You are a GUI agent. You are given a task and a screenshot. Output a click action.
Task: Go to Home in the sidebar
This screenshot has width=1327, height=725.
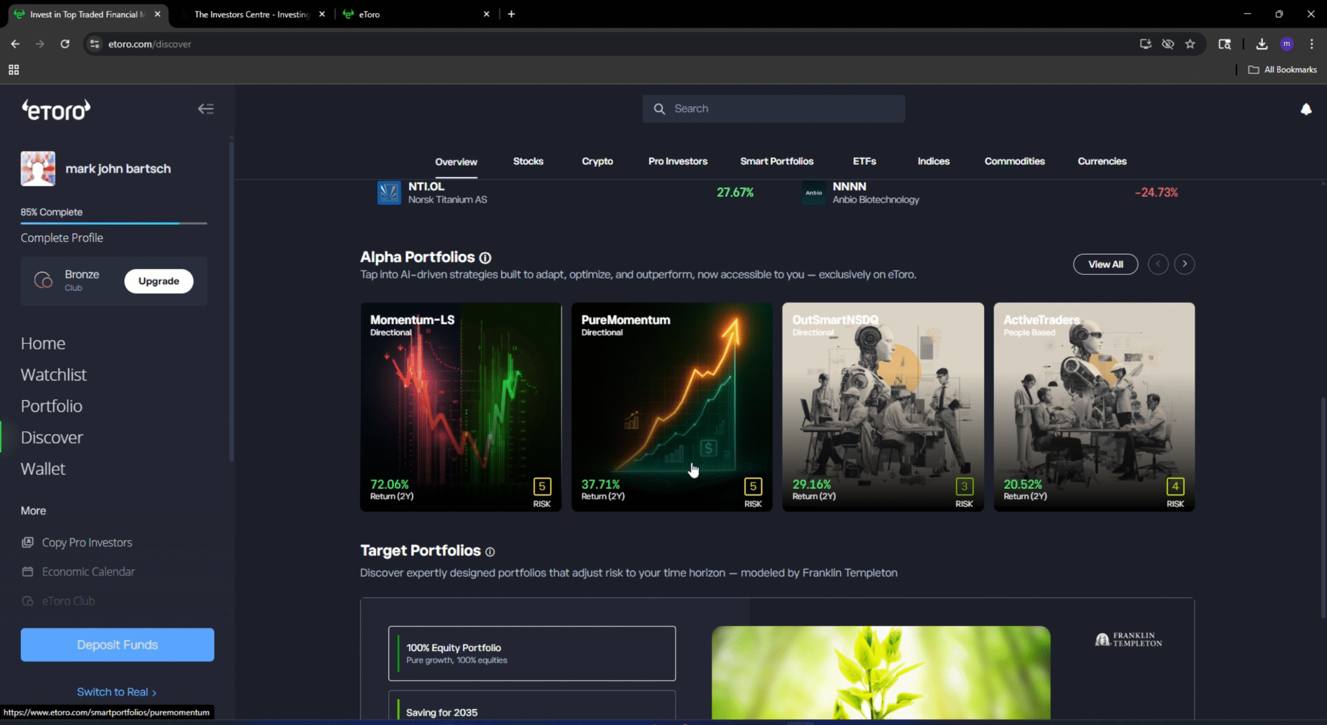pos(43,343)
